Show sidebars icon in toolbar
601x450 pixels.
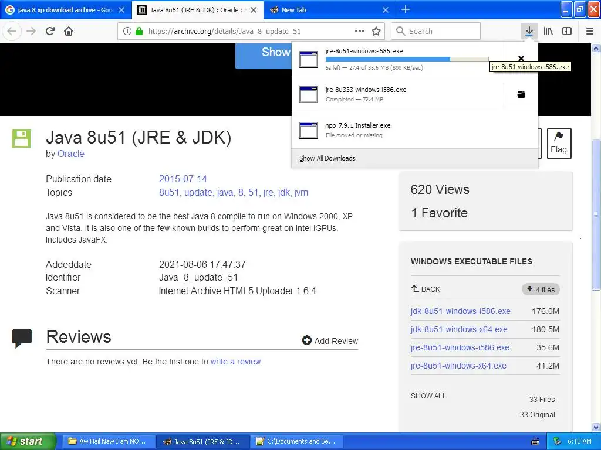[567, 32]
